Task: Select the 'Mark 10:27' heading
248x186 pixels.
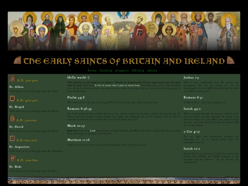Action: click(76, 126)
